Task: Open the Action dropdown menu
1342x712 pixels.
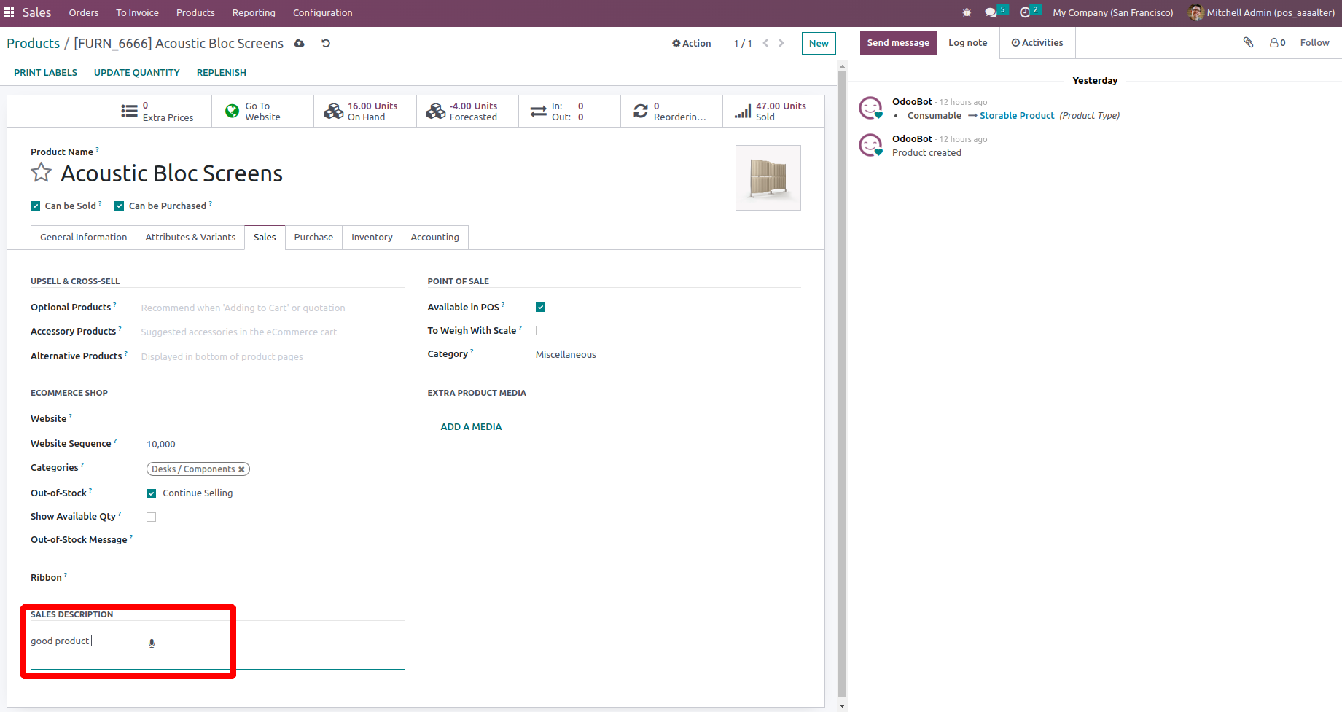Action: click(691, 43)
